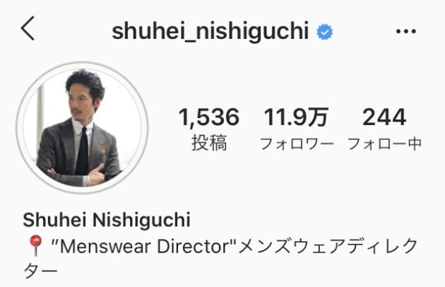445x287 pixels.
Task: Open the フォロワー followers label
Action: pyautogui.click(x=297, y=143)
